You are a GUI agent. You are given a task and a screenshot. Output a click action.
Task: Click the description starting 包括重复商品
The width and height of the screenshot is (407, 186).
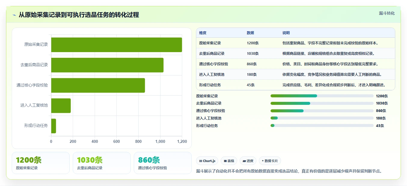(330, 43)
